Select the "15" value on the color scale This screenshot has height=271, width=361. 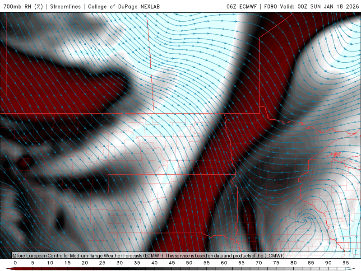(x=67, y=263)
